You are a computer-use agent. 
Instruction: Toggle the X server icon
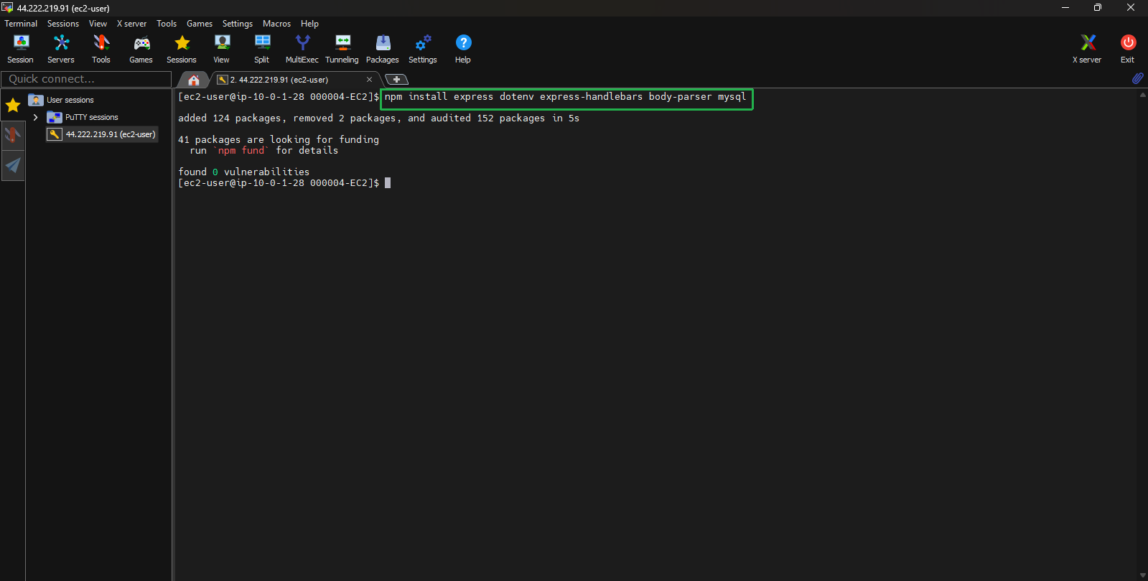[x=1087, y=49]
